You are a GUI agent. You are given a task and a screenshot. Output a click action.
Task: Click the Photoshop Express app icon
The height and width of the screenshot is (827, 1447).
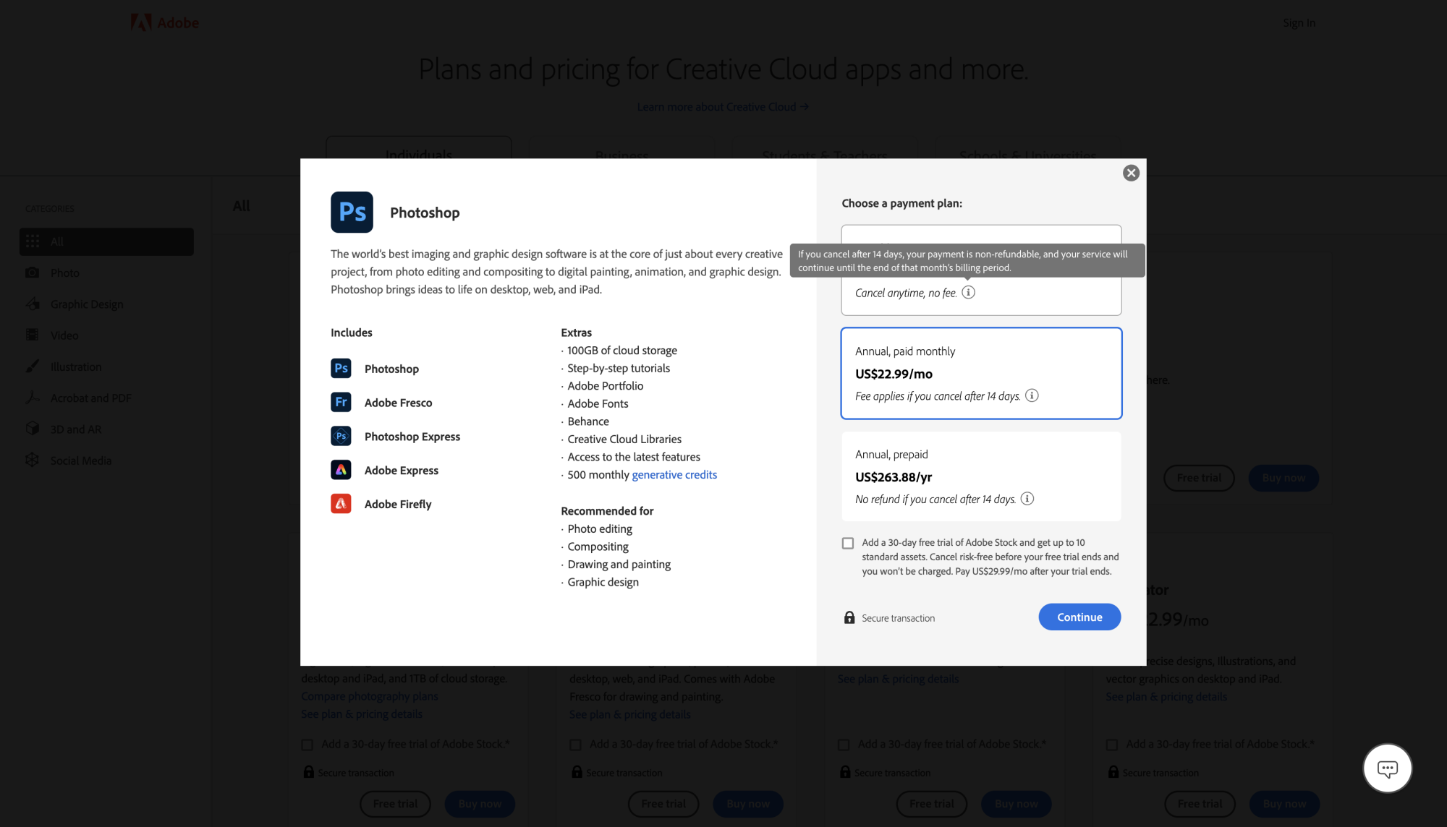point(341,436)
